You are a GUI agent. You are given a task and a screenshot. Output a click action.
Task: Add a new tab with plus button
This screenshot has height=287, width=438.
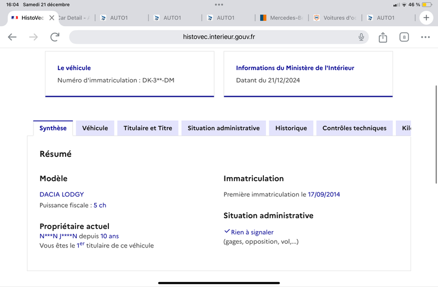427,18
